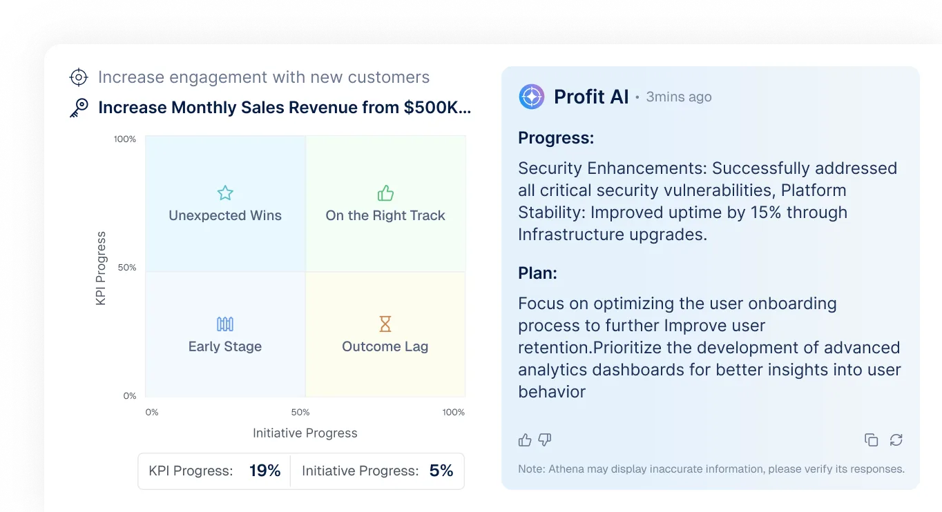Click the Profit AI avatar logo
The height and width of the screenshot is (512, 942).
pos(532,97)
